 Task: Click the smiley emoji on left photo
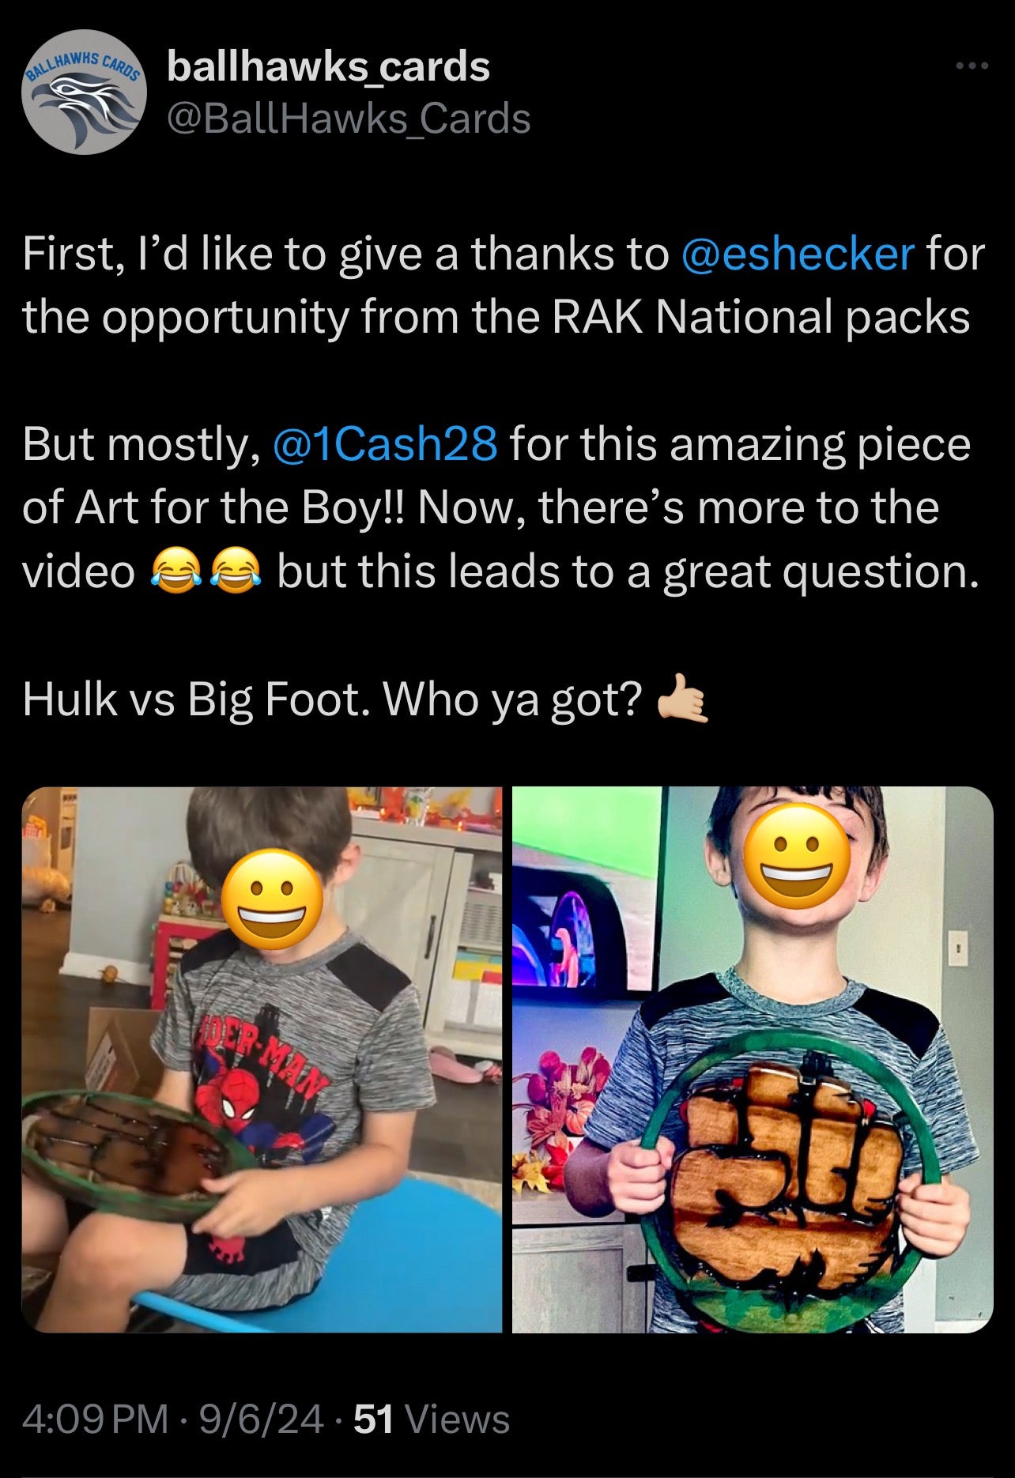pos(271,902)
